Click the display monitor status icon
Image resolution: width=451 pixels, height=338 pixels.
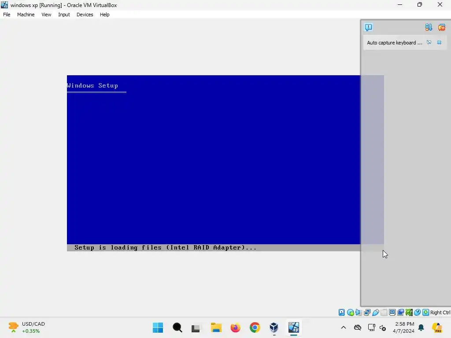click(x=392, y=312)
